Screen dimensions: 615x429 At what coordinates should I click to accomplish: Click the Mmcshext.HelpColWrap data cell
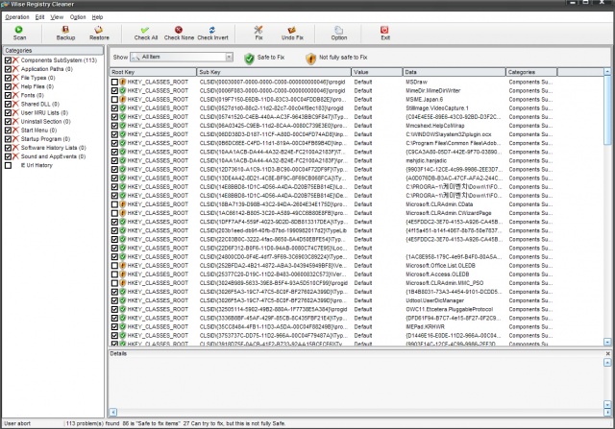click(x=435, y=126)
